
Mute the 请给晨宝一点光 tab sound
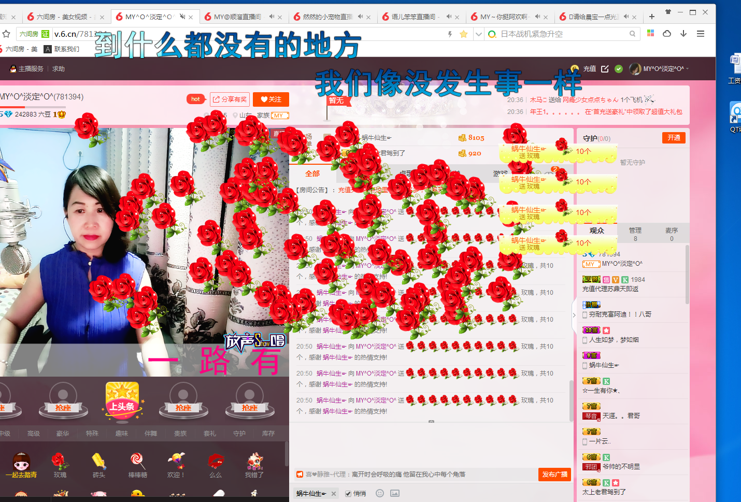tap(626, 17)
